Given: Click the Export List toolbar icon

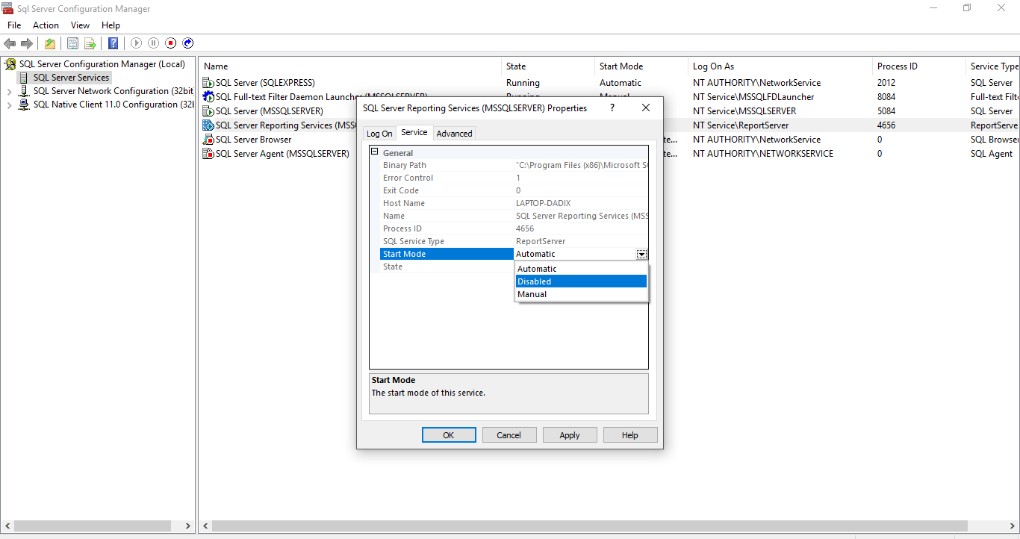Looking at the screenshot, I should pos(90,43).
